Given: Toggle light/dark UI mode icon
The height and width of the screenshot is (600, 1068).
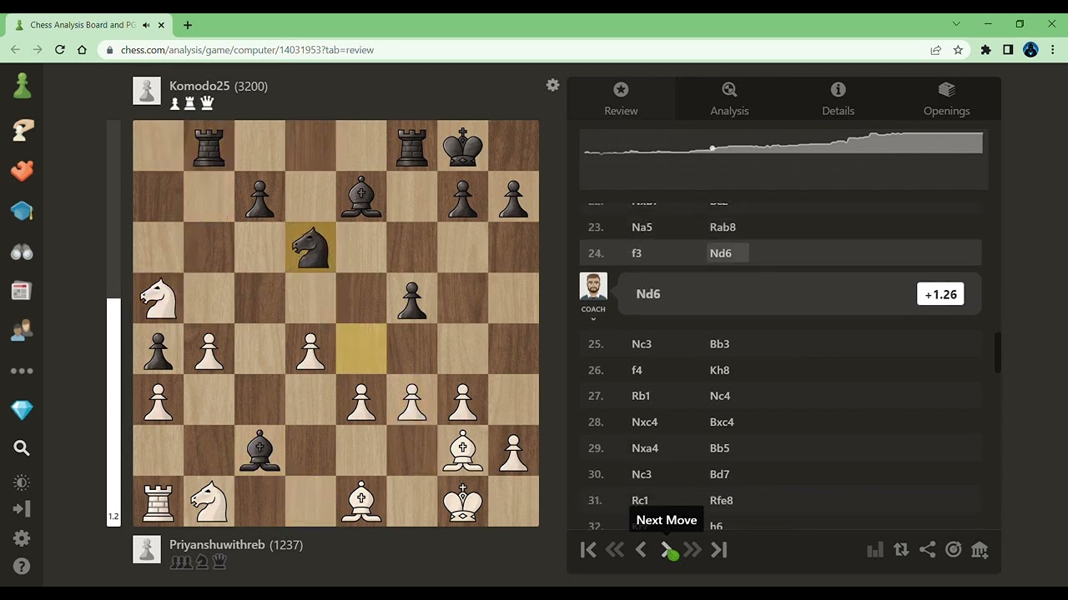Looking at the screenshot, I should coord(22,482).
